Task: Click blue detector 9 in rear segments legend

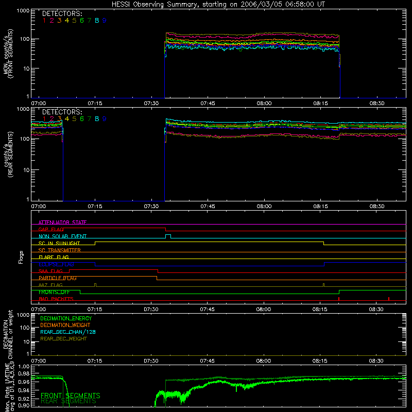Action: pyautogui.click(x=105, y=119)
